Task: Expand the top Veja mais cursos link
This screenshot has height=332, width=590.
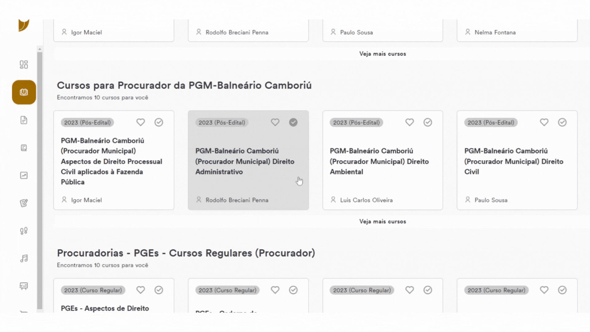Action: pyautogui.click(x=383, y=54)
